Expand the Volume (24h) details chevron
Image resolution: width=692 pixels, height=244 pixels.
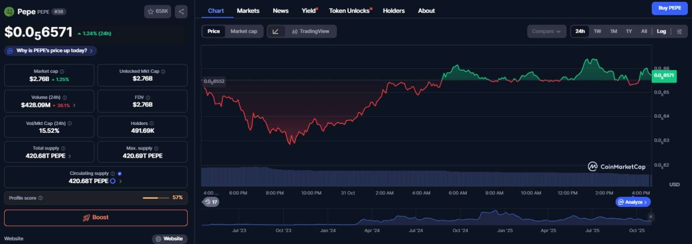pyautogui.click(x=75, y=105)
